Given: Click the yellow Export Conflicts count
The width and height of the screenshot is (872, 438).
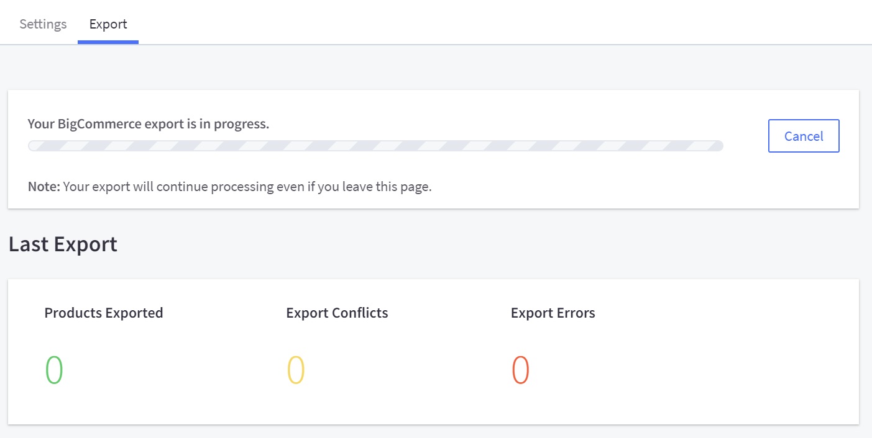Looking at the screenshot, I should [x=296, y=370].
